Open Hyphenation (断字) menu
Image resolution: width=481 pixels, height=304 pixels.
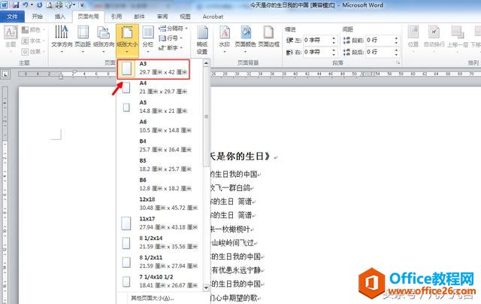tap(171, 47)
